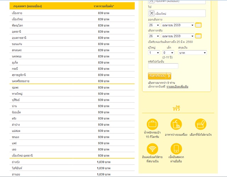Open the departure day dropdown
Image resolution: width=227 pixels, height=177 pixels.
(x=154, y=25)
